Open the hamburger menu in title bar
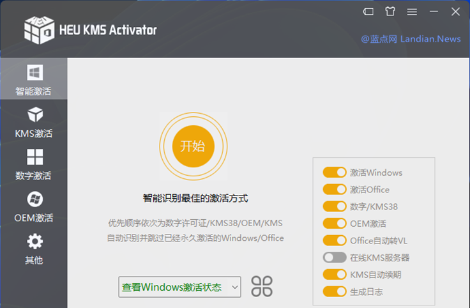This screenshot has width=470, height=308. click(412, 12)
